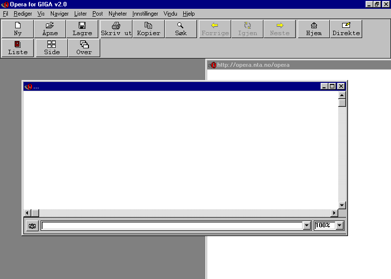The height and width of the screenshot is (279, 391).
Task: Minimize the Opera for GIGA main window
Action: coord(369,4)
